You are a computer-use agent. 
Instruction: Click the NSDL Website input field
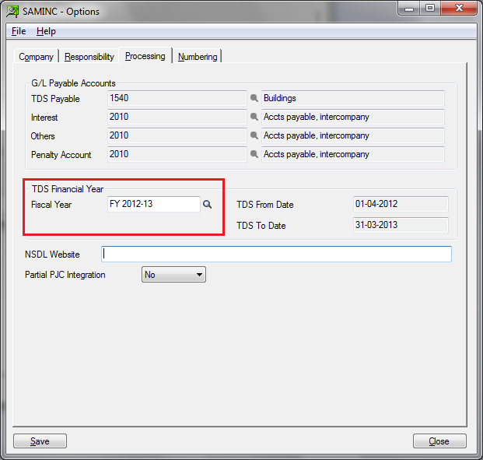pyautogui.click(x=276, y=255)
